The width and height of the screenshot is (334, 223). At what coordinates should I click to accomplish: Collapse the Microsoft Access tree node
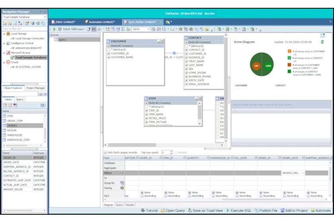tap(4, 53)
